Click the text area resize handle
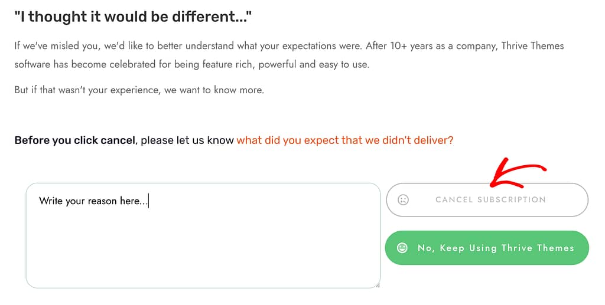Screen dimensions: 605x305 pyautogui.click(x=377, y=285)
